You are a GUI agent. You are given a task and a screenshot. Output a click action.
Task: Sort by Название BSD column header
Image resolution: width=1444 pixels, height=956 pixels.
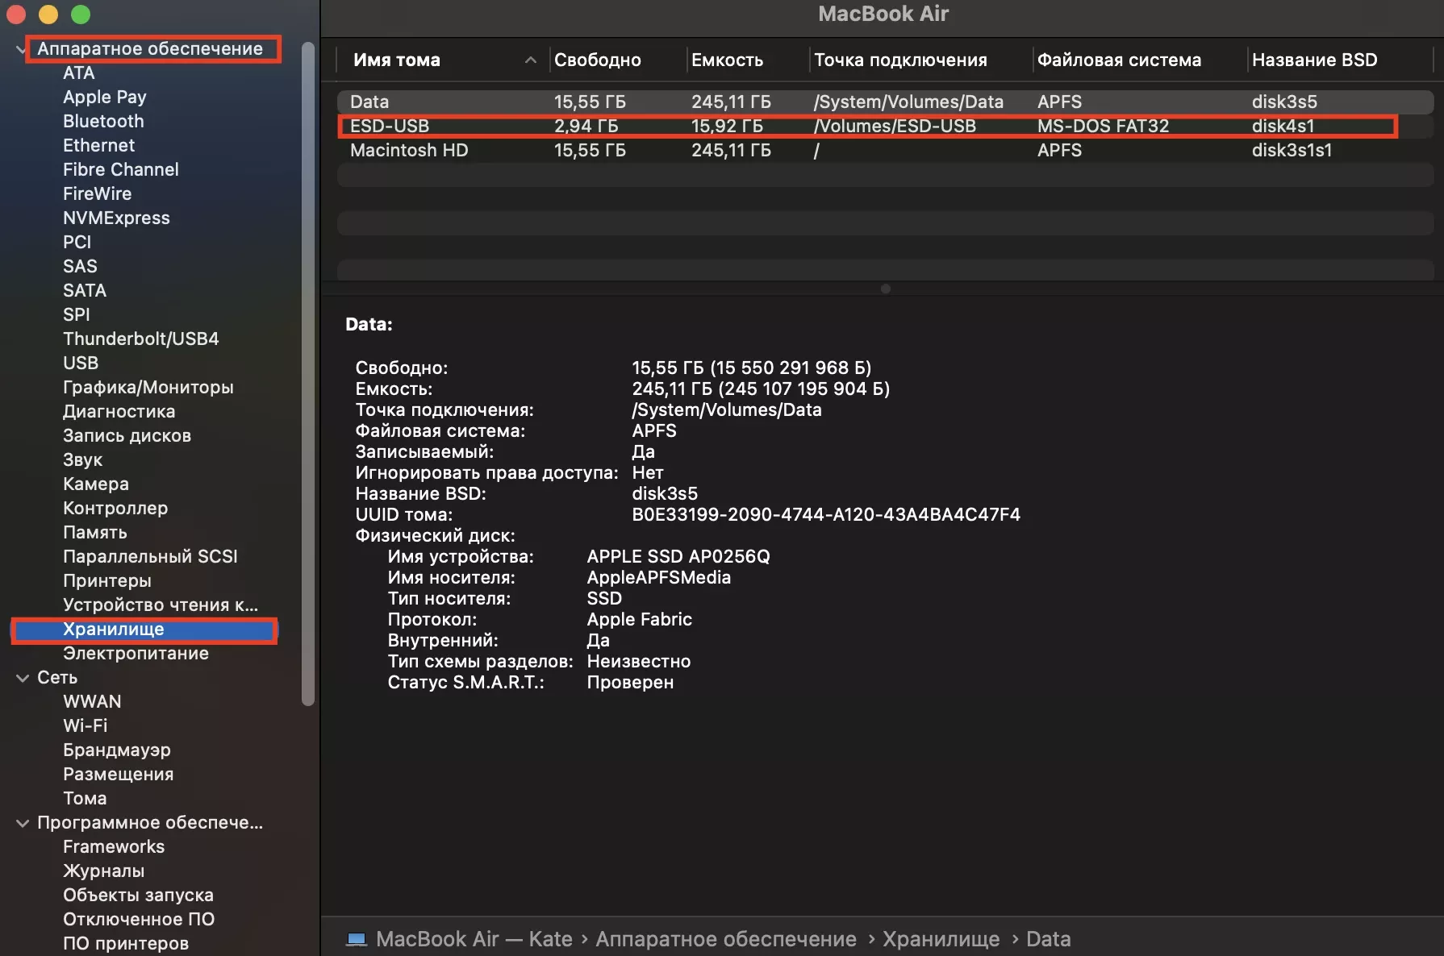point(1314,60)
